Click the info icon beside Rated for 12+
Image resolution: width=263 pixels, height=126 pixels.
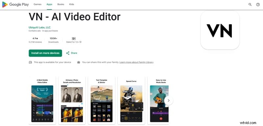(81, 42)
